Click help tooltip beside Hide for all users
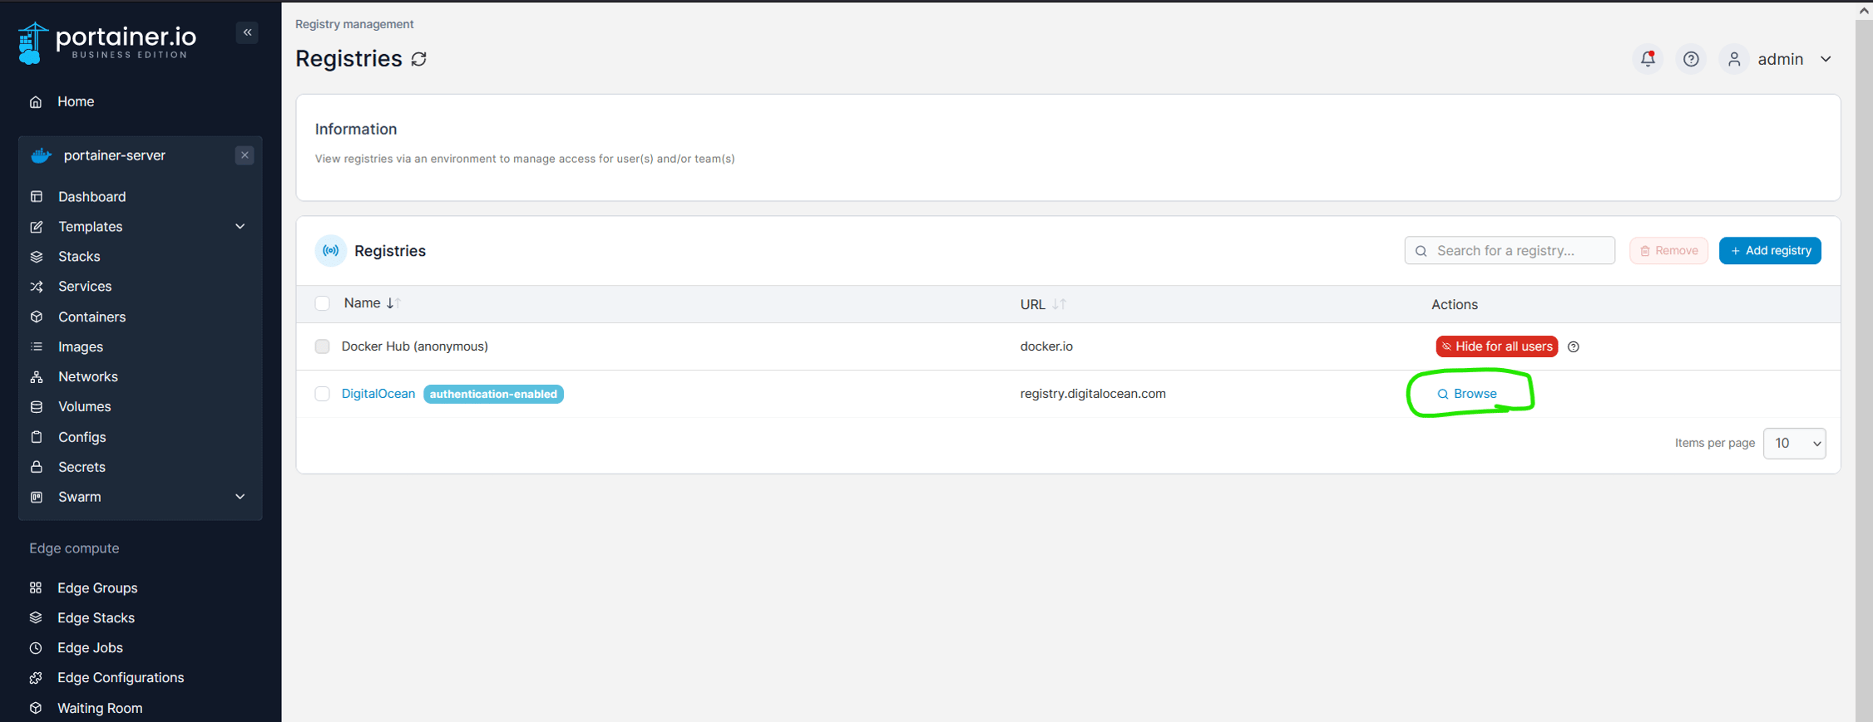Screen dimensions: 1873x722 click(1574, 346)
